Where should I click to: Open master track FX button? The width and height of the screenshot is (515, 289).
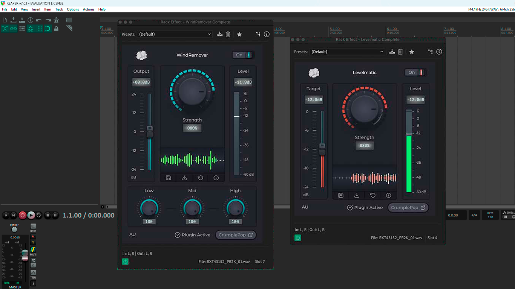tap(33, 260)
